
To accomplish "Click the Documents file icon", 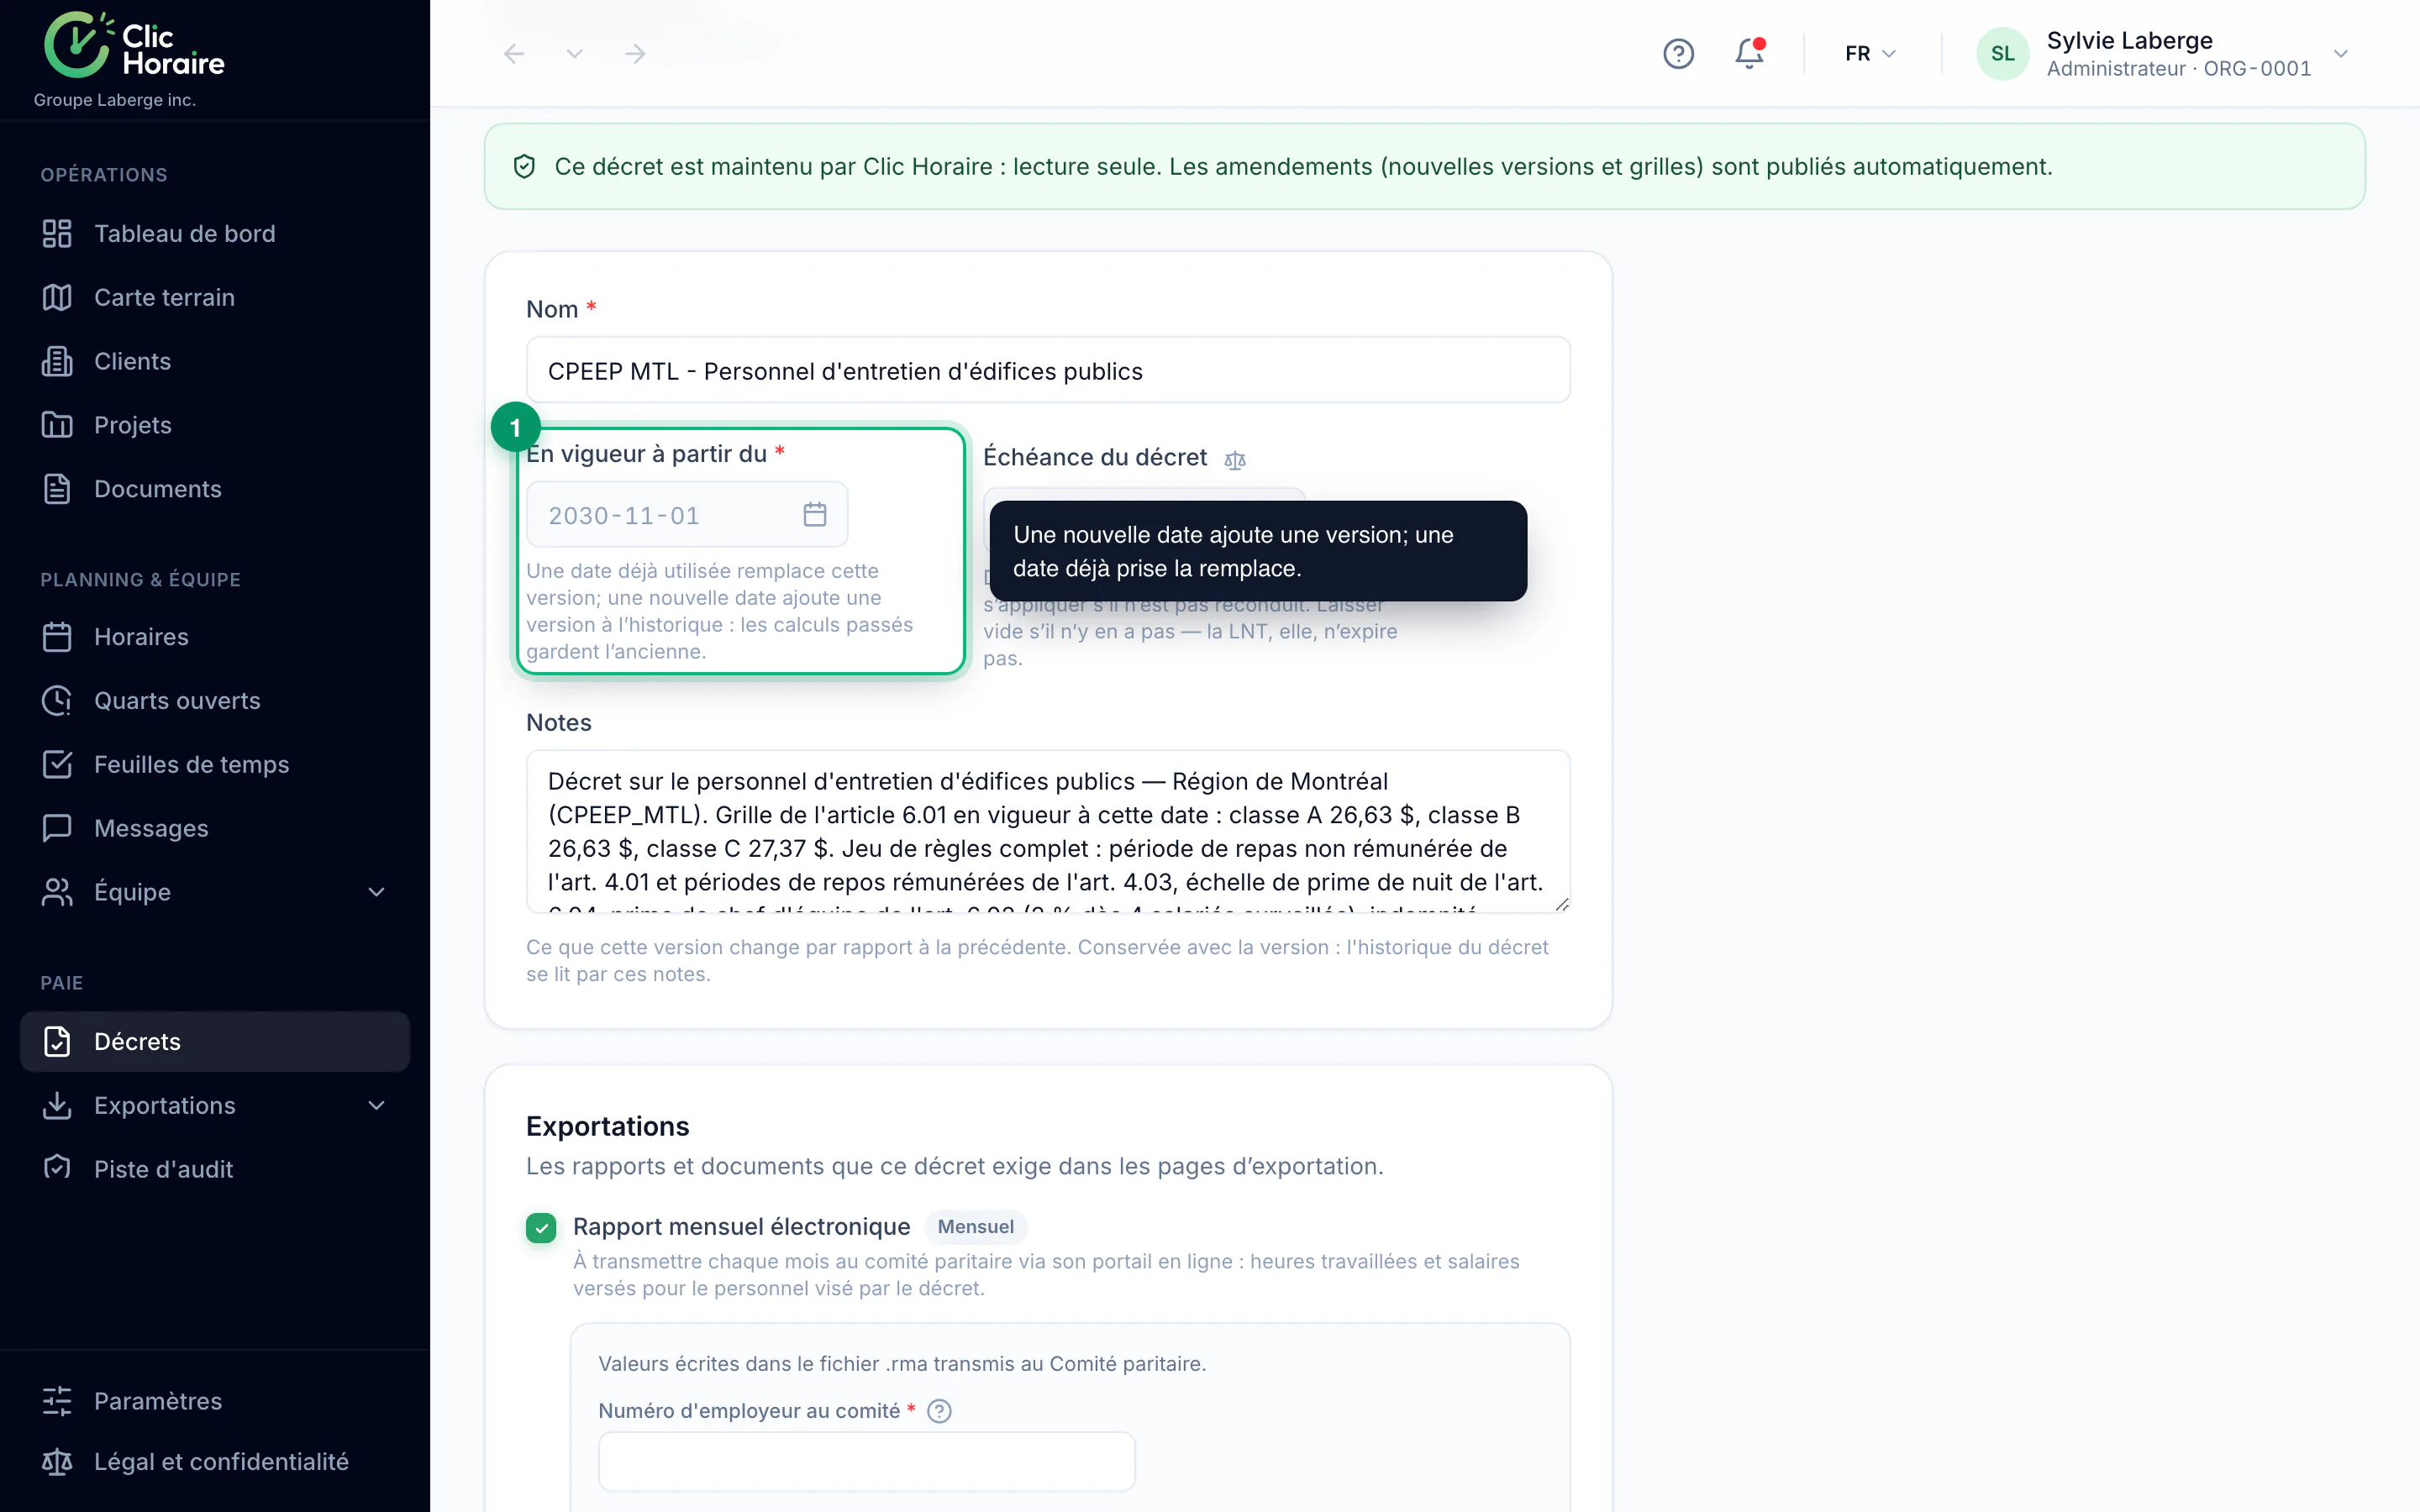I will pos(57,489).
